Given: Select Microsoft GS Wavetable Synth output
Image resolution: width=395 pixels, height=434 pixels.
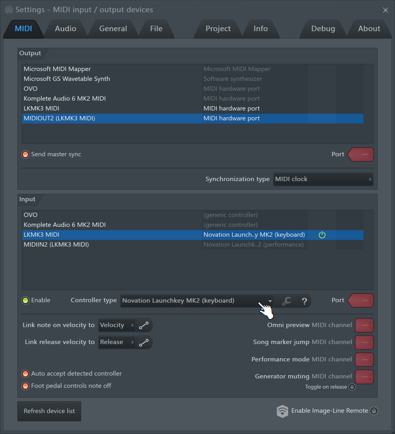Looking at the screenshot, I should pyautogui.click(x=193, y=79).
